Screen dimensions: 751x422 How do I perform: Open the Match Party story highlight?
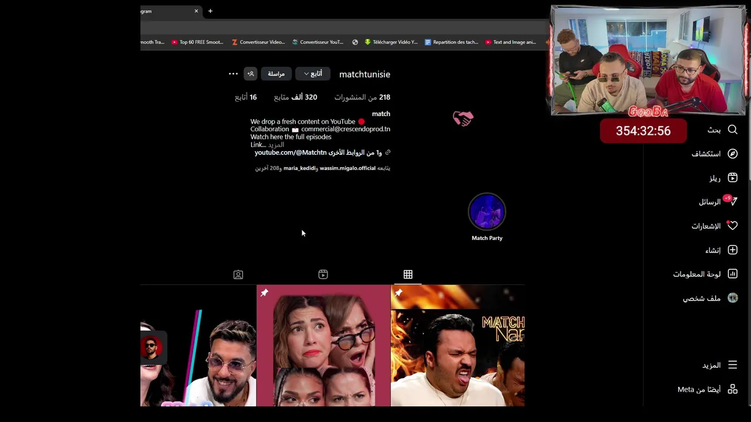pos(487,212)
